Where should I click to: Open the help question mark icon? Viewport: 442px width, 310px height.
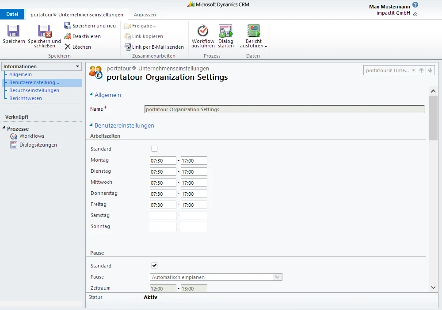pos(415,5)
